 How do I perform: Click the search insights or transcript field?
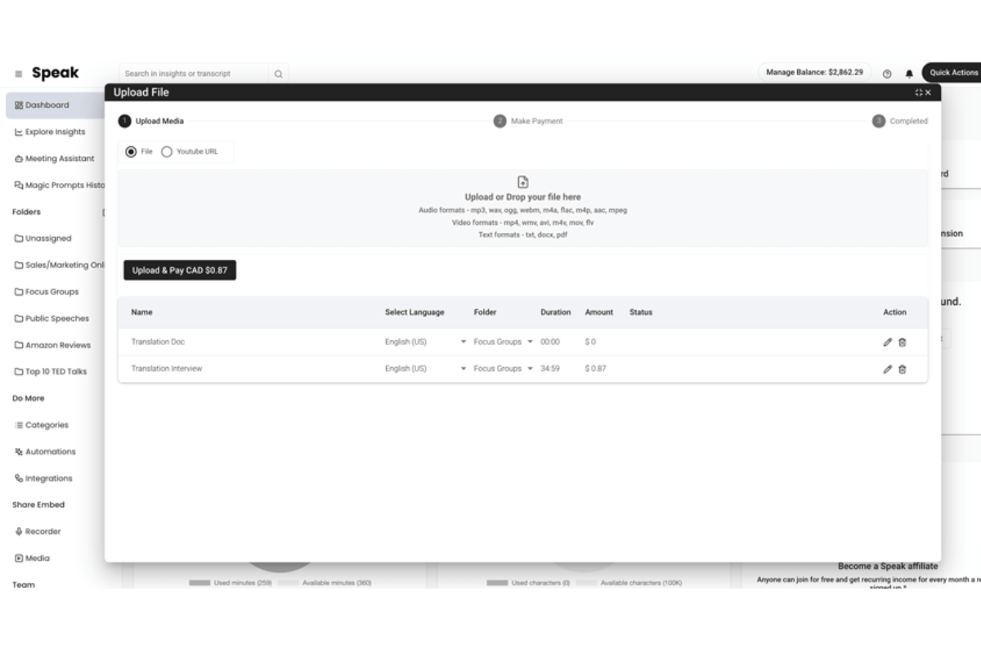pos(195,74)
